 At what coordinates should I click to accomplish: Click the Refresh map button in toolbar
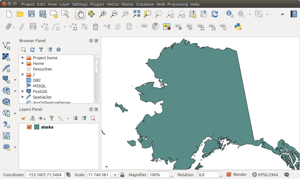tap(214, 14)
